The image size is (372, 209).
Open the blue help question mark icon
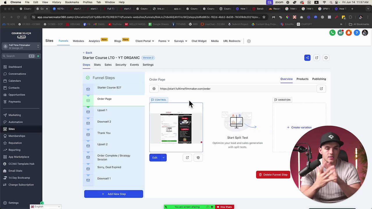[x=357, y=33]
